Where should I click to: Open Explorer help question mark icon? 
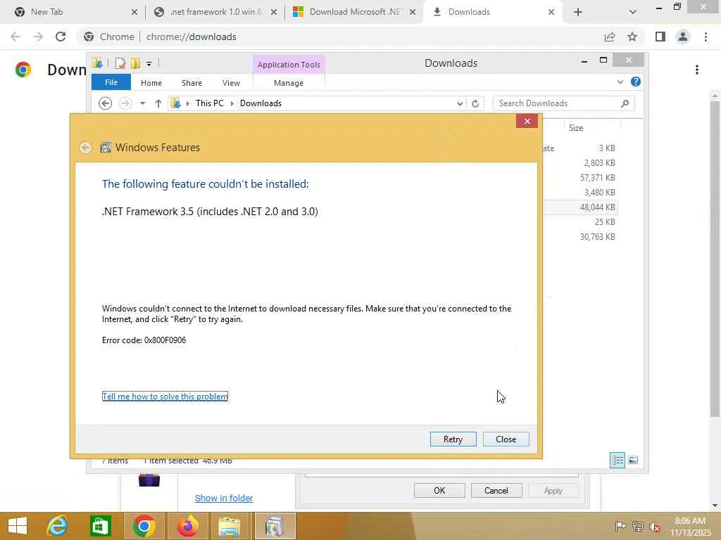click(x=636, y=82)
